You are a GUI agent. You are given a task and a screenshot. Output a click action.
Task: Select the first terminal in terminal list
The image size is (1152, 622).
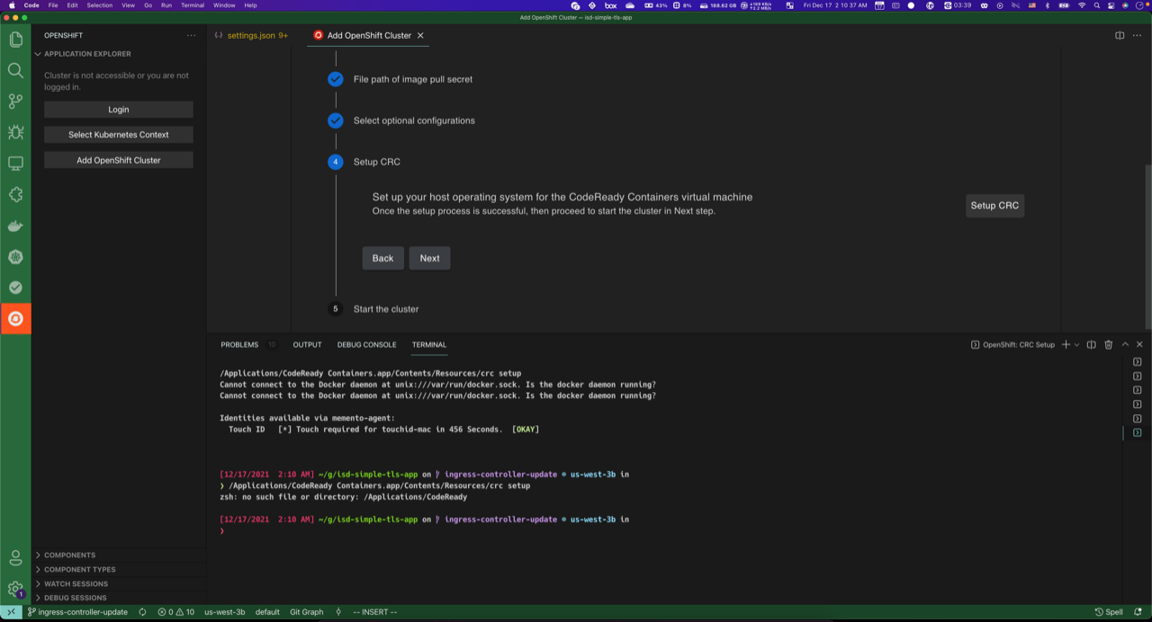coord(1138,362)
